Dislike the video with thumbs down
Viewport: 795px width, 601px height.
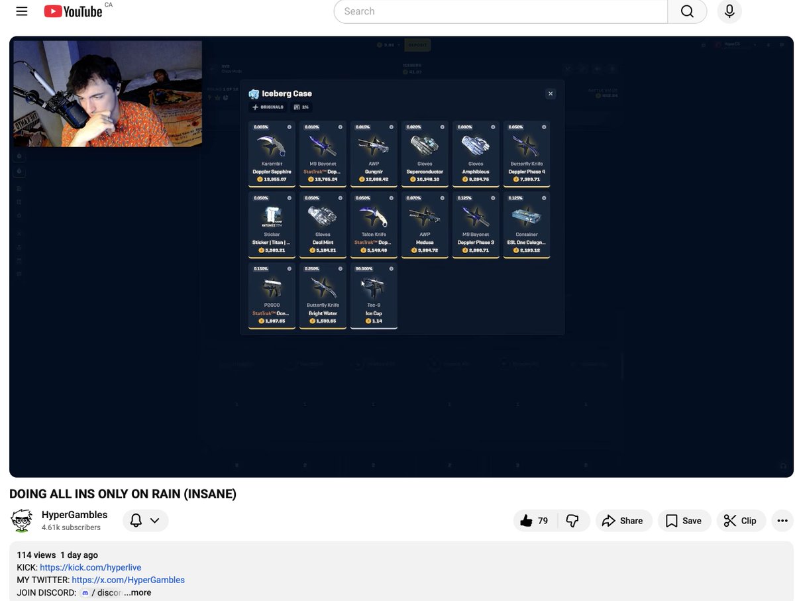click(573, 521)
